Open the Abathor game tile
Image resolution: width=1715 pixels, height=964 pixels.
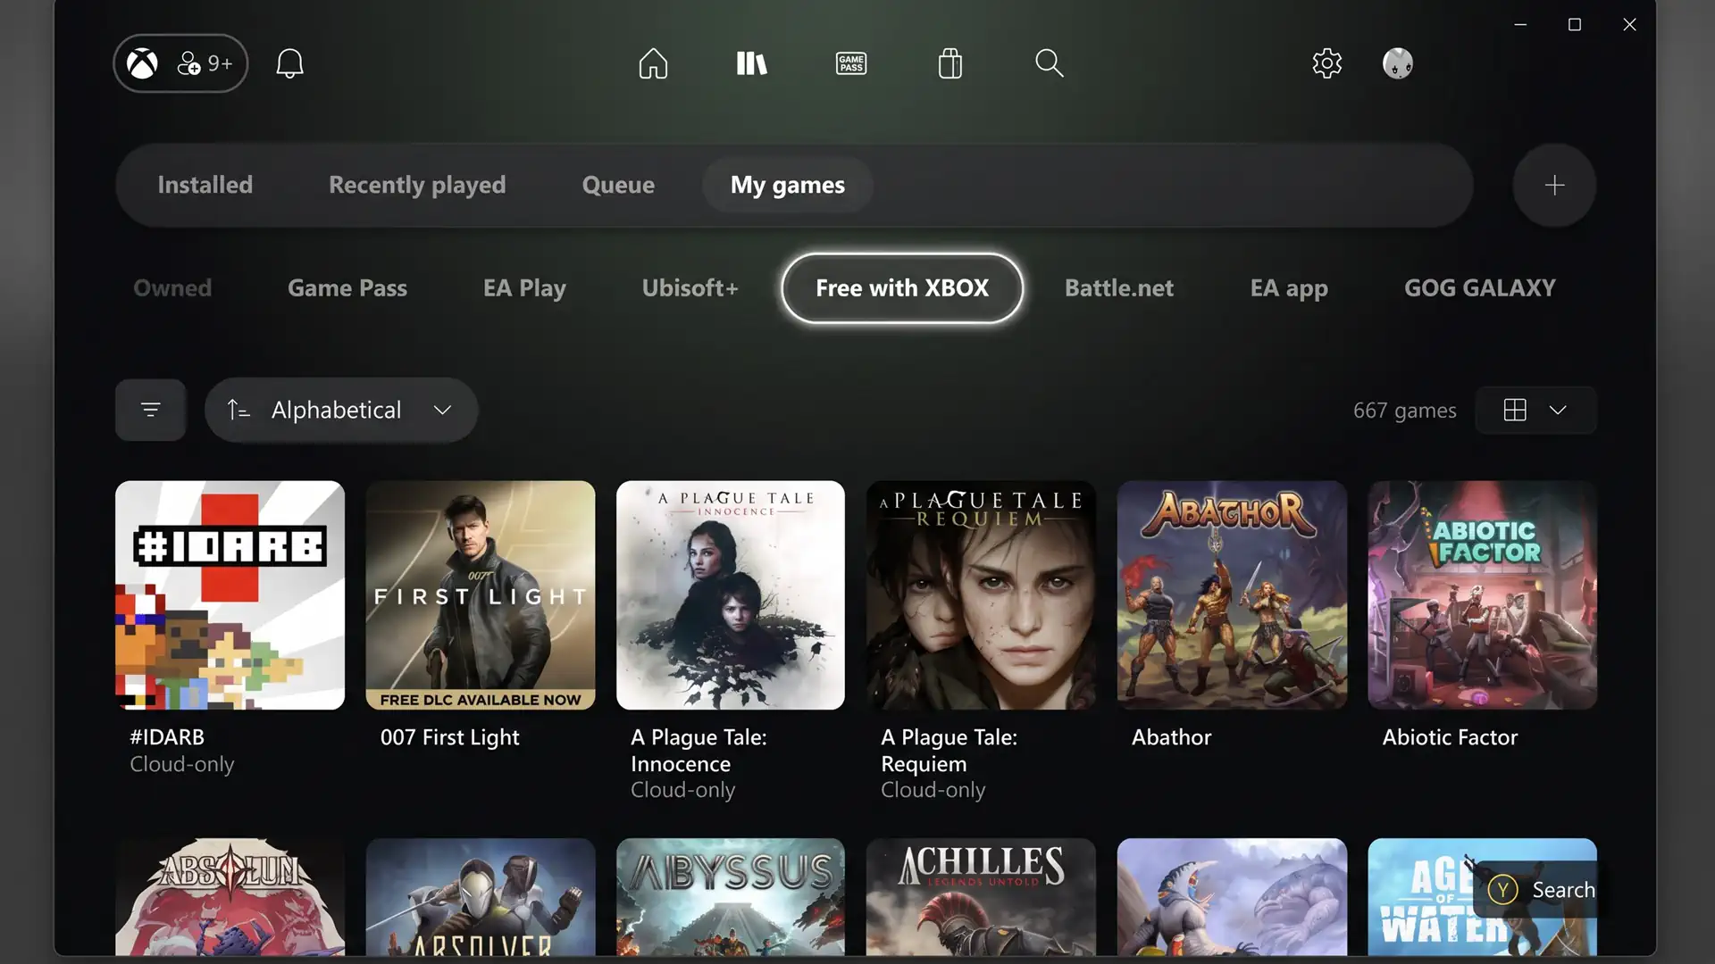(x=1232, y=595)
